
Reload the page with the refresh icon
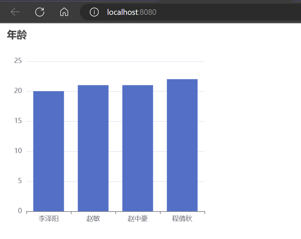[40, 12]
